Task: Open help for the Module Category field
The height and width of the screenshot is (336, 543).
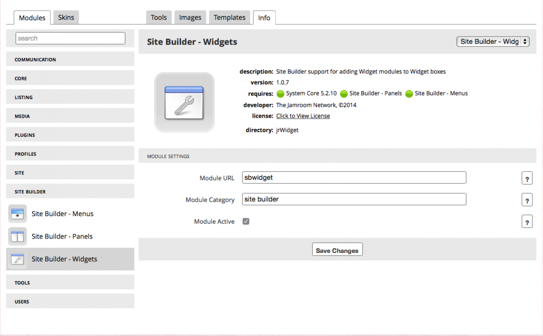Action: [x=527, y=200]
